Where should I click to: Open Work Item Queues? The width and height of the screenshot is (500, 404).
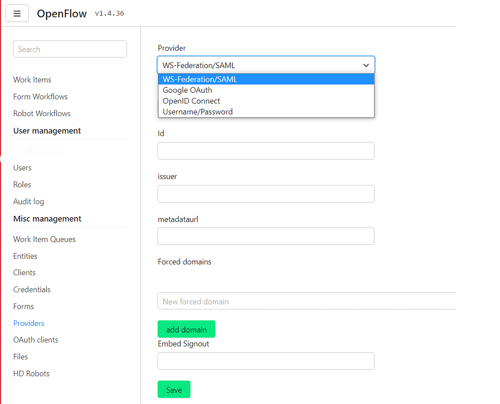pyautogui.click(x=44, y=239)
